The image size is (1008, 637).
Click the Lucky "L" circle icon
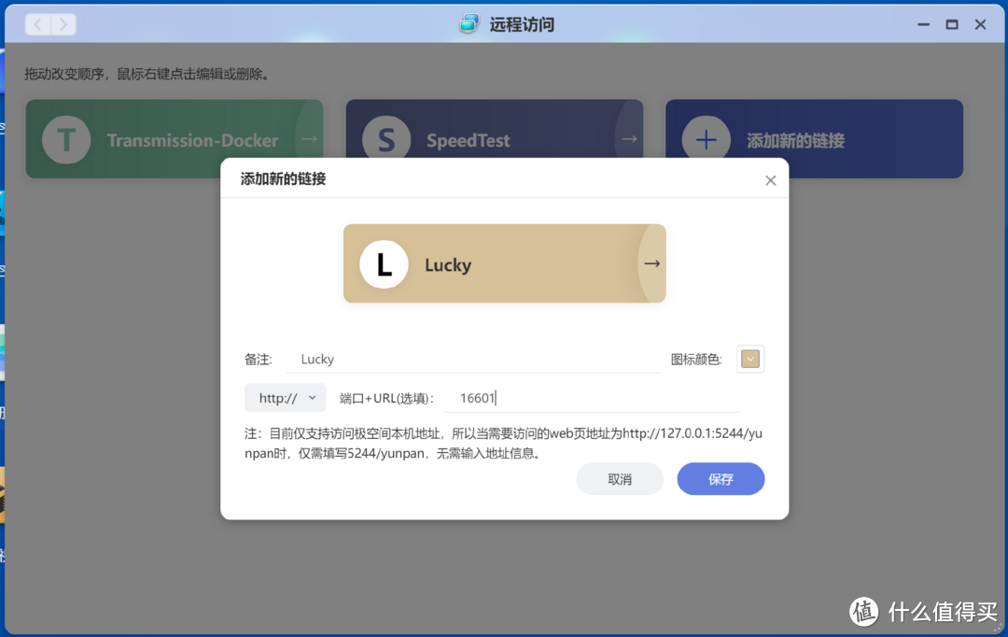pos(384,263)
